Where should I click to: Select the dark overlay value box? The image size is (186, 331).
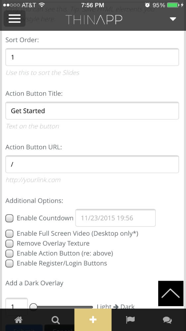(17, 303)
